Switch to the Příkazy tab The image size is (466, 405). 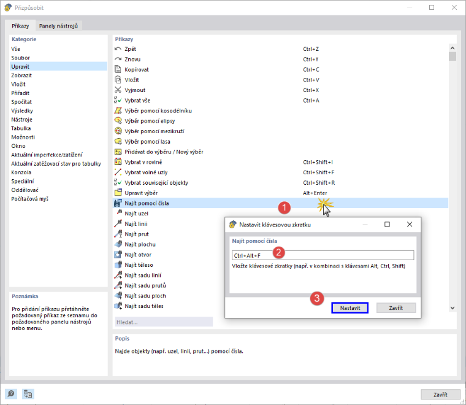[20, 26]
